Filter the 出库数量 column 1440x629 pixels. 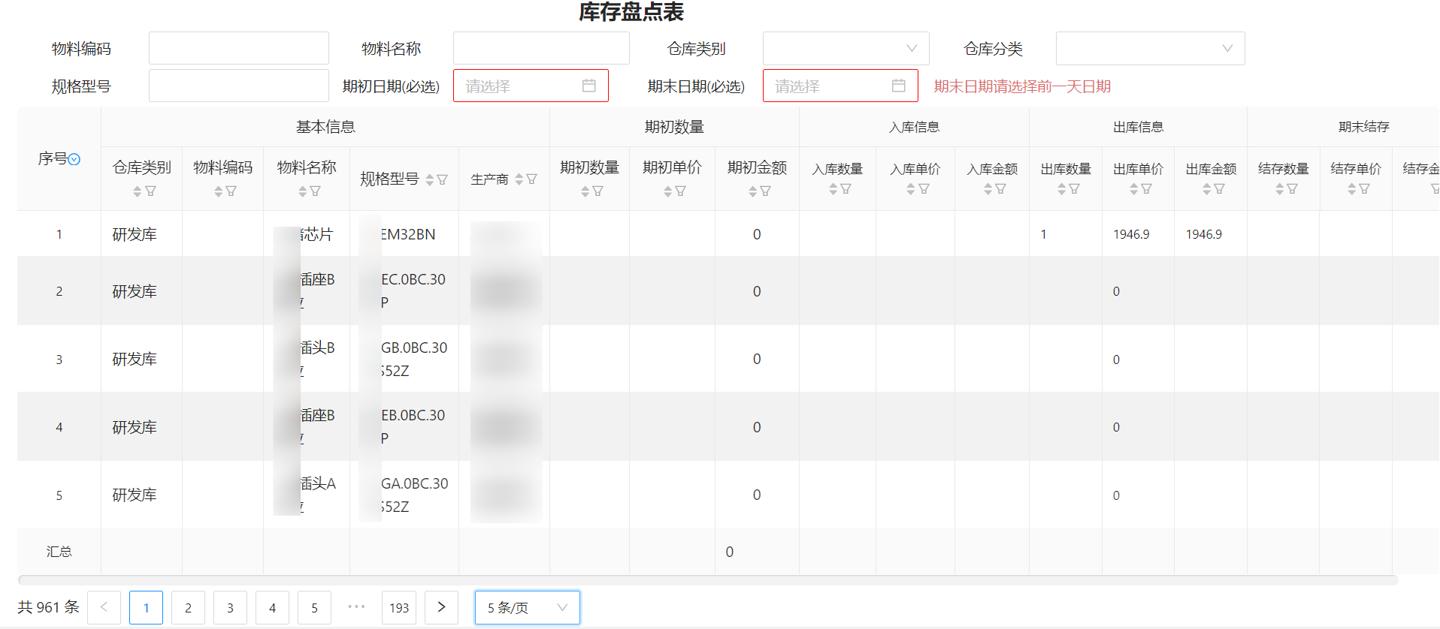point(1074,189)
